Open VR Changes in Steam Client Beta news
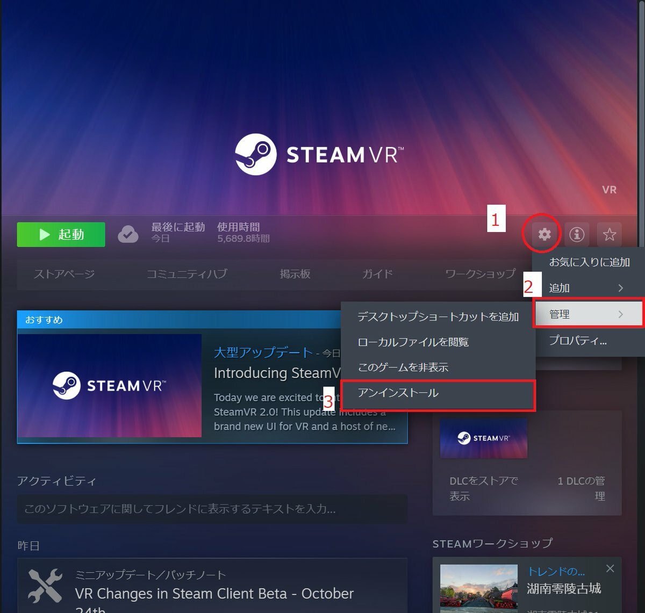 click(x=214, y=600)
